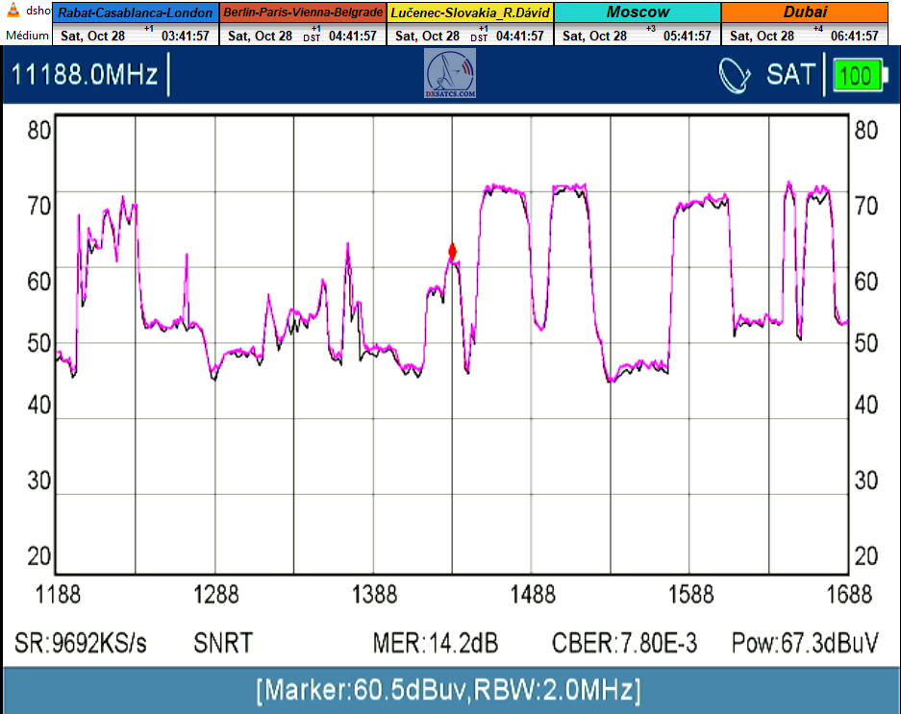
Task: Open the Dubai clock tab
Action: click(805, 12)
